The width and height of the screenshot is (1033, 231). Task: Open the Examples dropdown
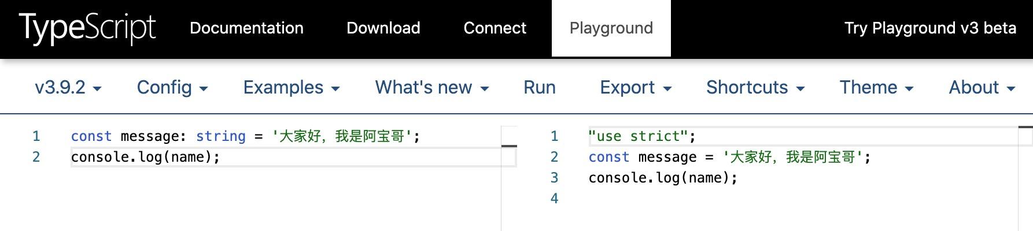[291, 87]
